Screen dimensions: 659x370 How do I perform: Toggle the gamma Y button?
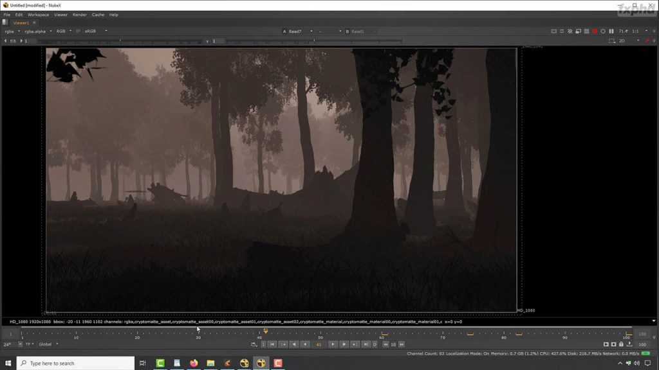pyautogui.click(x=207, y=41)
